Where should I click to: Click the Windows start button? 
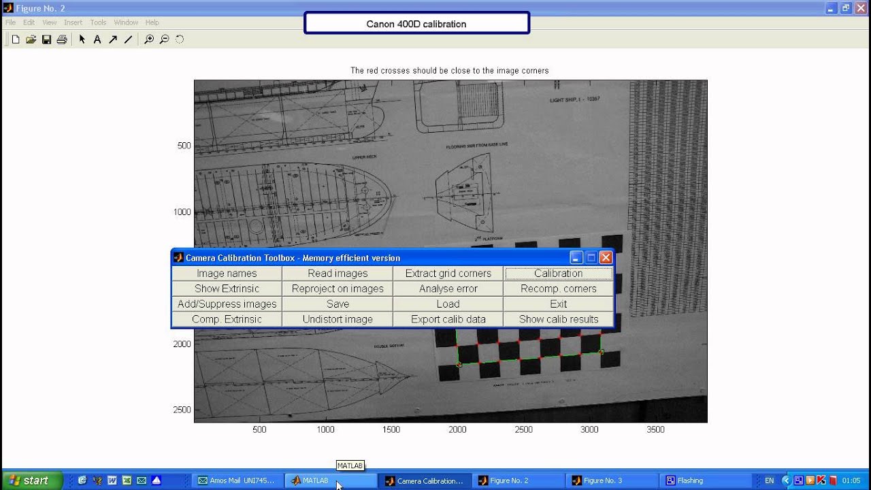32,480
